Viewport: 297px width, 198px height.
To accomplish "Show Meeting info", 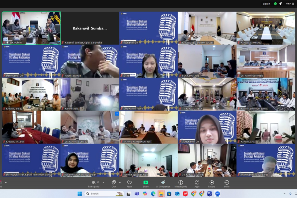I will [x=181, y=183].
